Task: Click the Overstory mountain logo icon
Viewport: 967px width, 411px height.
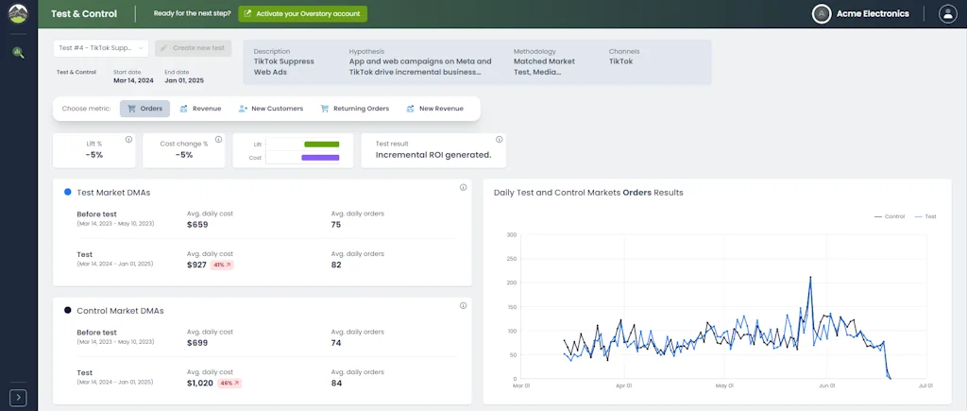Action: (x=18, y=14)
